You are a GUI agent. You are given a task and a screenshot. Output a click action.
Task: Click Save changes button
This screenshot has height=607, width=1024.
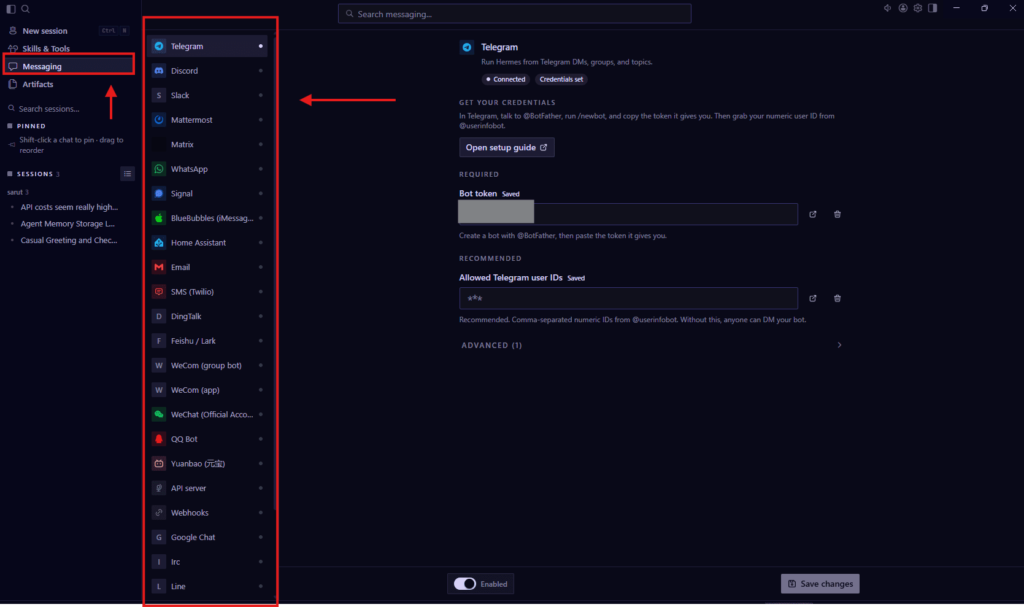click(x=820, y=584)
